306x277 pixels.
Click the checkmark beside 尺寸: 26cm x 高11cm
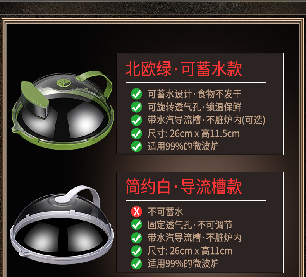[137, 251]
